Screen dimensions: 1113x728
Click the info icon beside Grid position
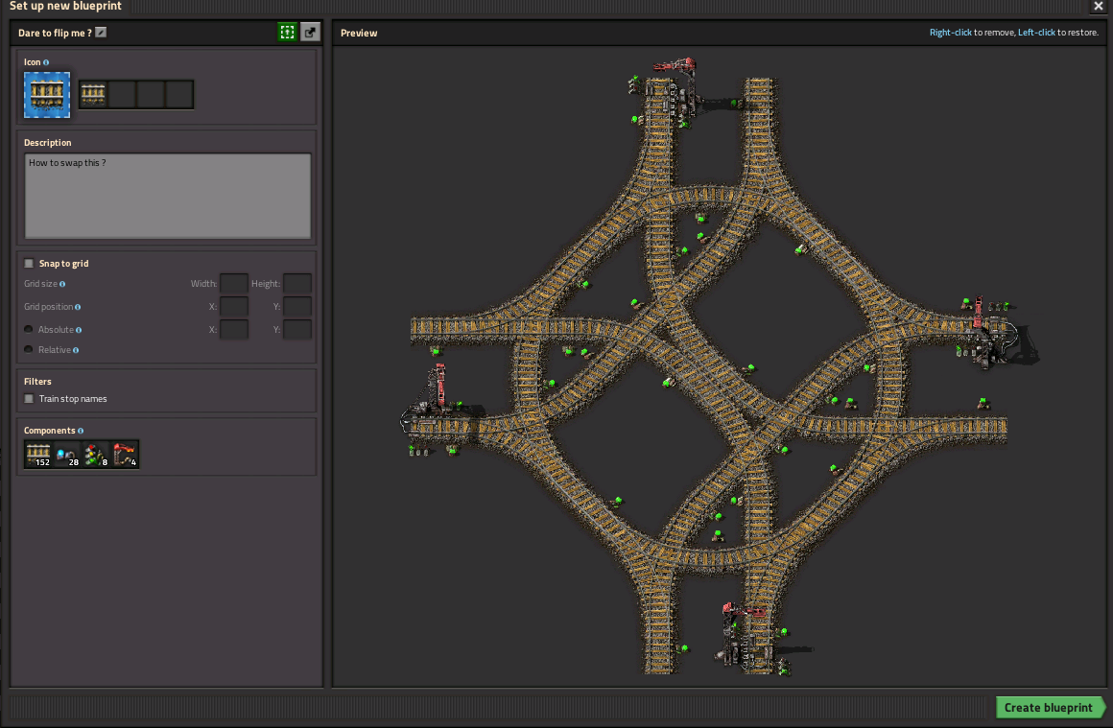(x=78, y=307)
